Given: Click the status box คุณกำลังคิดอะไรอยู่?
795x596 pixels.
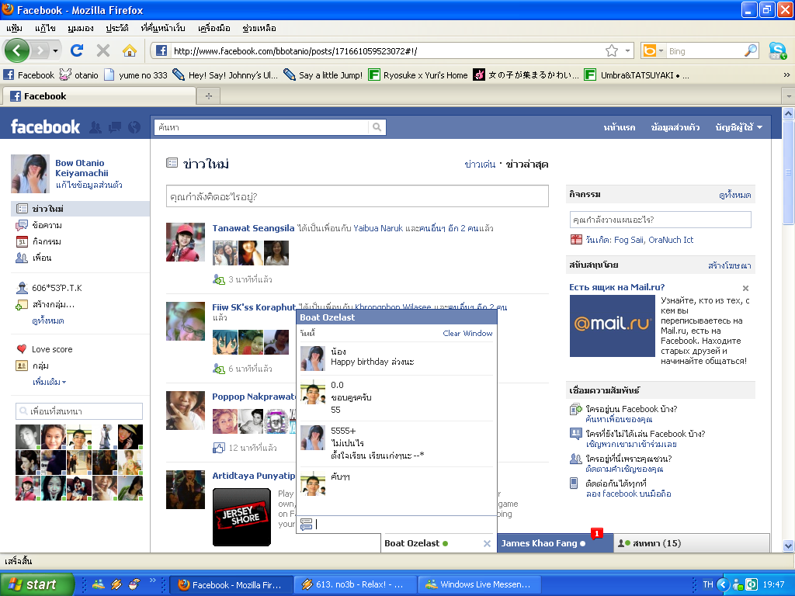Looking at the screenshot, I should point(357,196).
